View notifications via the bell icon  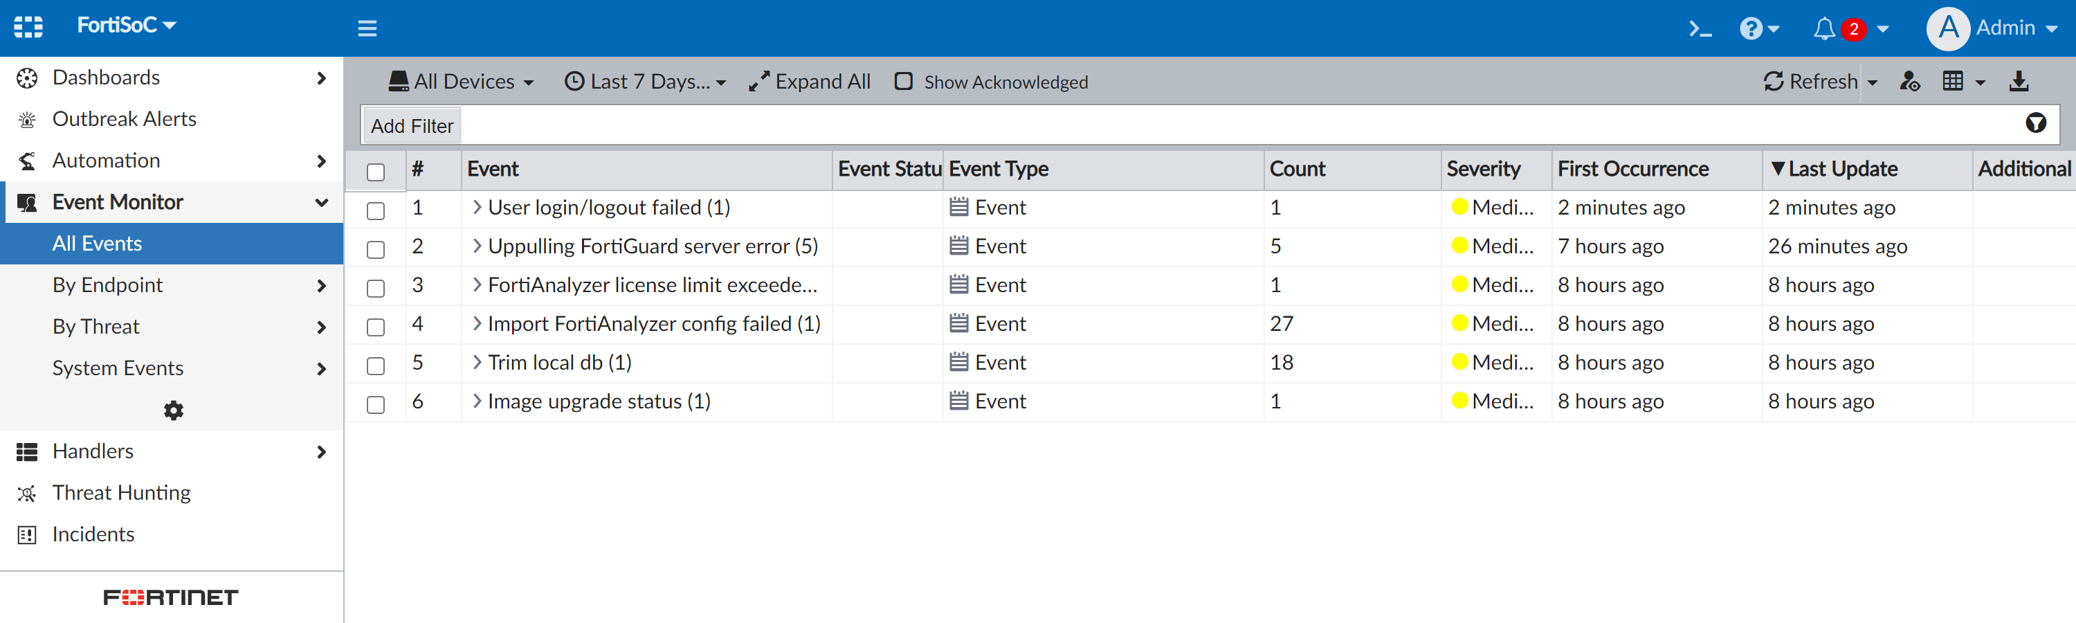coord(1826,28)
